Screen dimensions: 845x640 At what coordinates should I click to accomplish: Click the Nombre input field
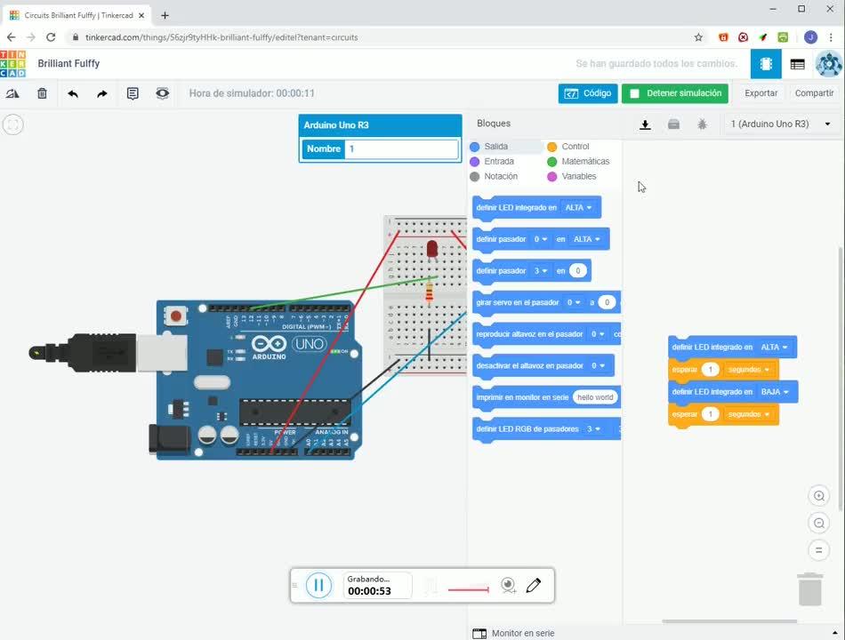point(401,149)
